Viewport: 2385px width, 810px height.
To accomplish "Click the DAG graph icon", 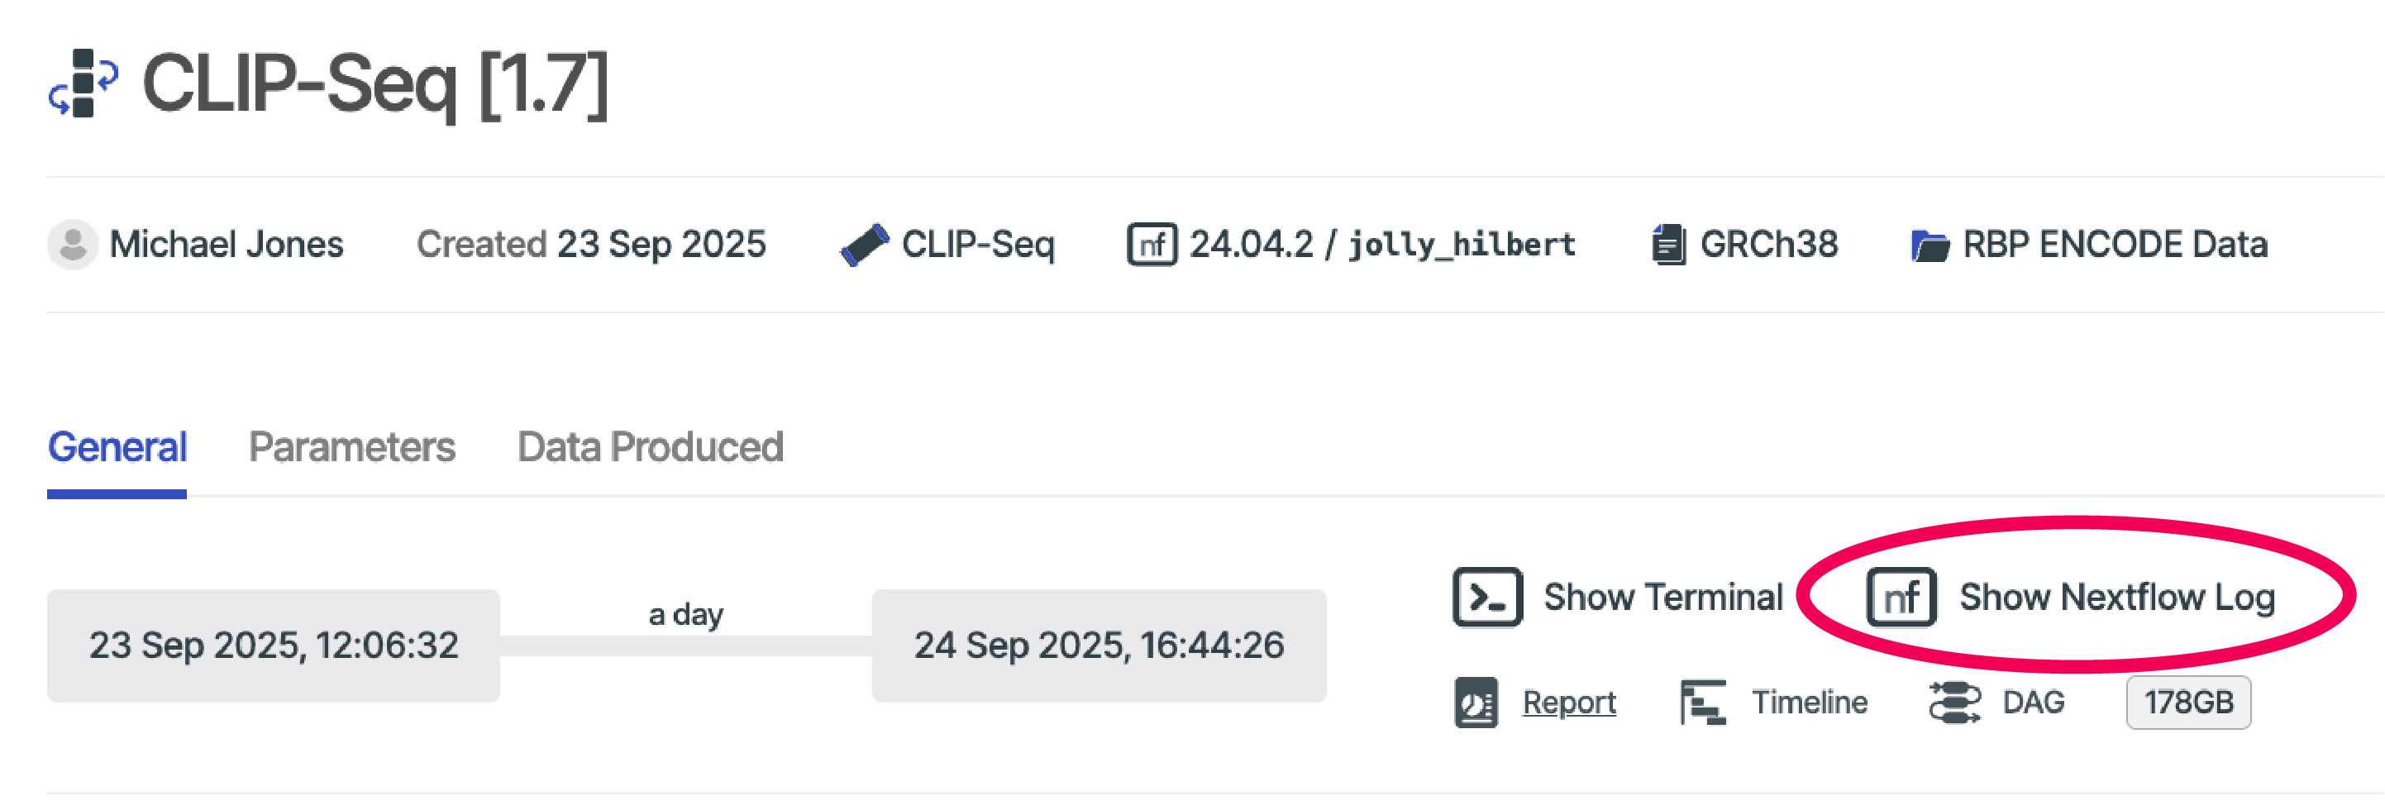I will pyautogui.click(x=1954, y=703).
